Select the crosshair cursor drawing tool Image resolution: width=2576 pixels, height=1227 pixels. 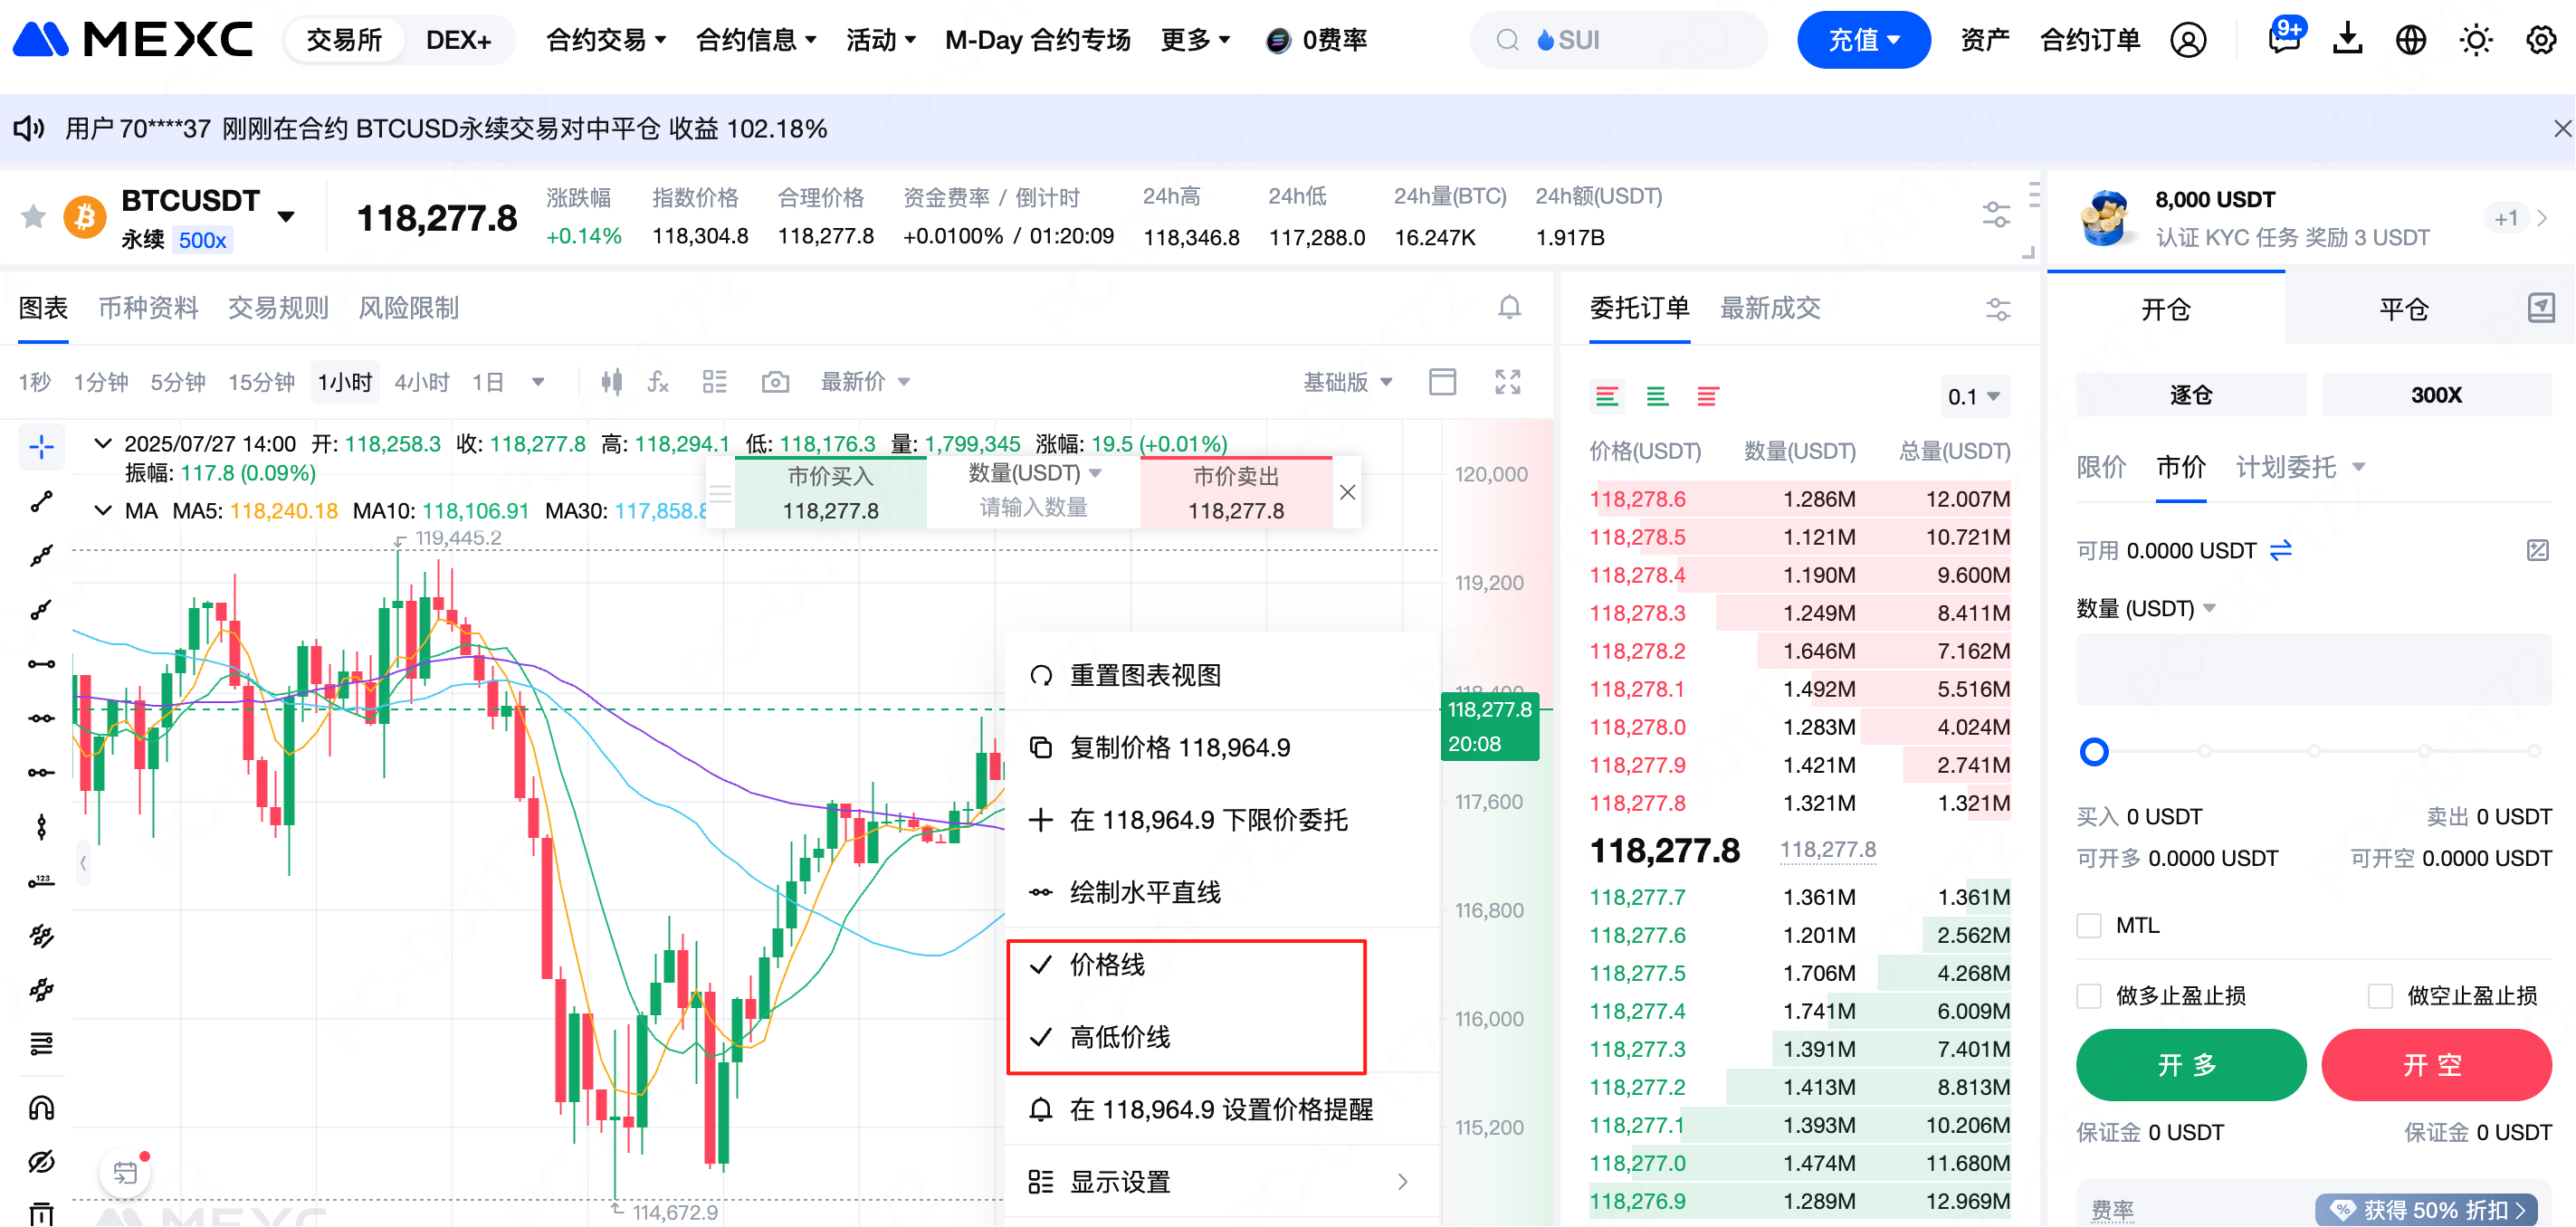(41, 447)
